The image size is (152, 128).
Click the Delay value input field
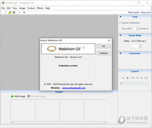(135, 46)
